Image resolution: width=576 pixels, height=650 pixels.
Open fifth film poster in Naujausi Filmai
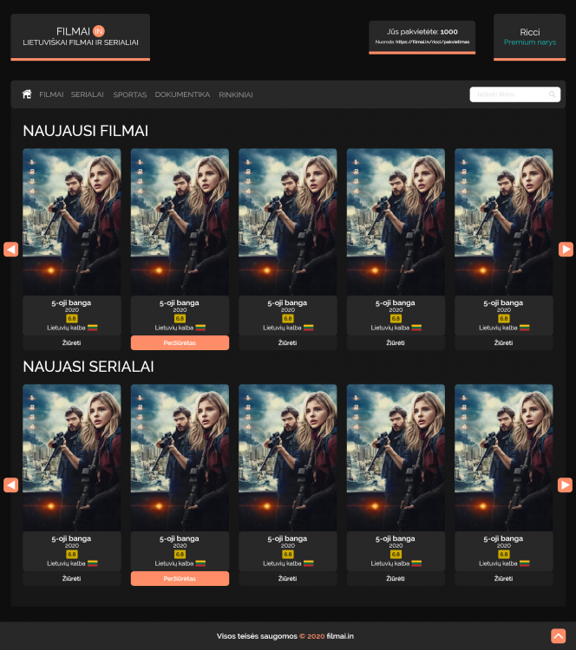pos(504,222)
